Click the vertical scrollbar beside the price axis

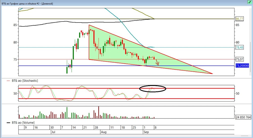pos(250,57)
